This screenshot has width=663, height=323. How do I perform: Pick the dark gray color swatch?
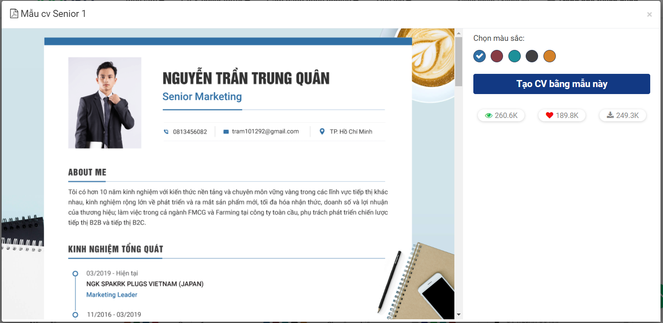tap(532, 56)
